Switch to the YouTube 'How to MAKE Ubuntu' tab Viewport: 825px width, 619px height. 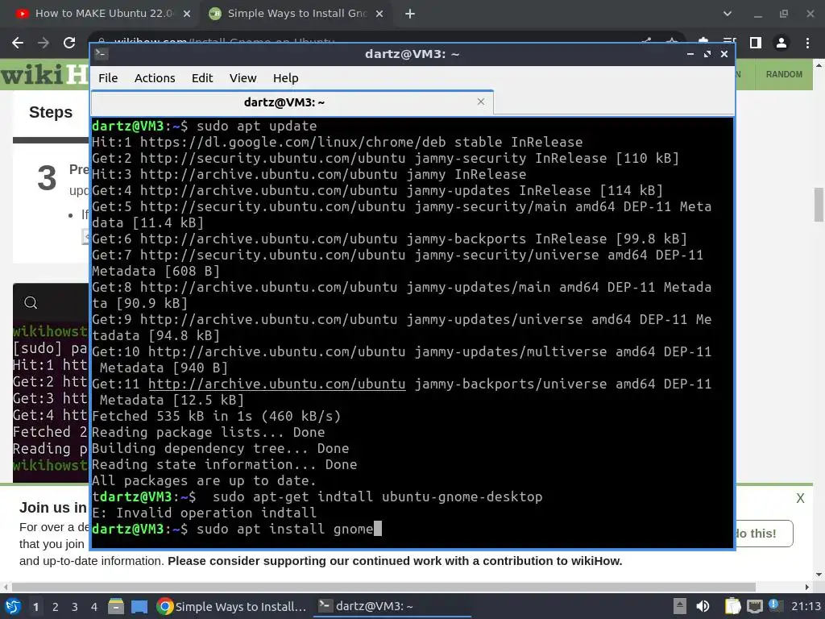click(x=102, y=14)
